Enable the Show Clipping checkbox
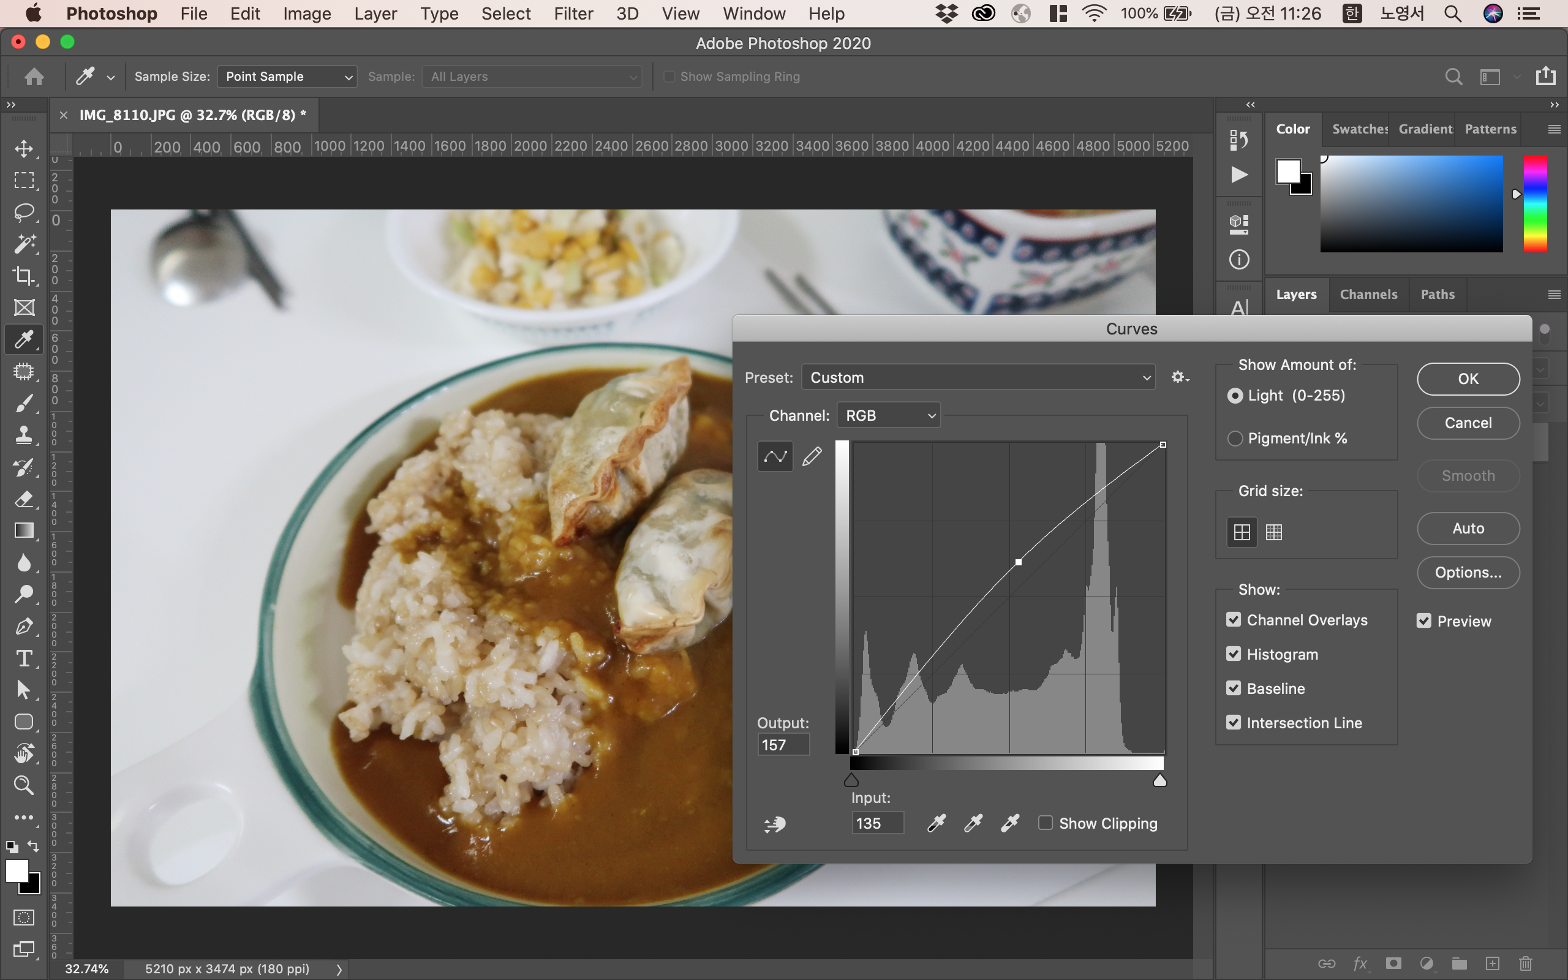The height and width of the screenshot is (980, 1568). [1045, 823]
